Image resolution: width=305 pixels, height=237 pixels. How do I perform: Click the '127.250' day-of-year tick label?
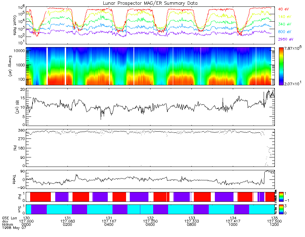[x=150, y=221]
